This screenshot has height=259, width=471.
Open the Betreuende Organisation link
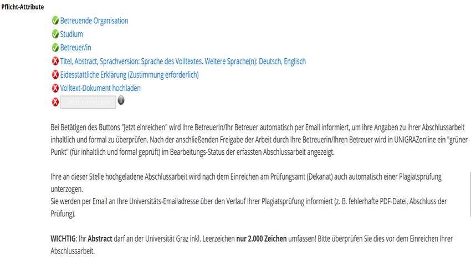[94, 21]
